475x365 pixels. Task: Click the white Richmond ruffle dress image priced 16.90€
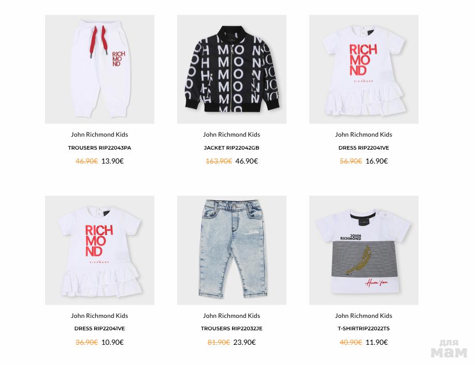364,69
